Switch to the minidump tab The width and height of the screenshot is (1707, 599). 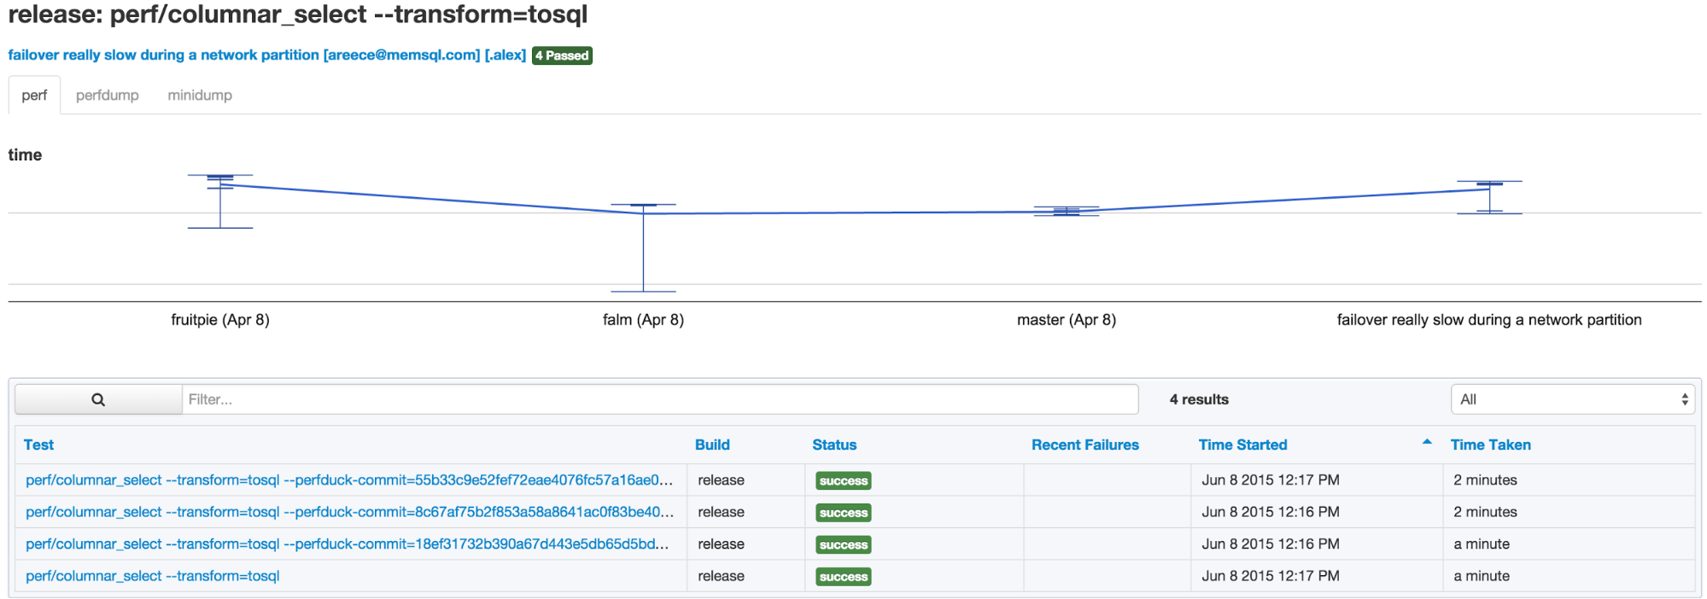pos(200,95)
